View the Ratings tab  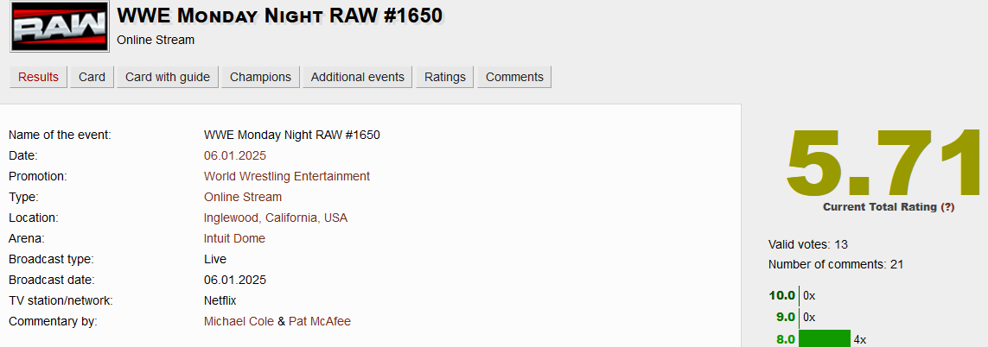445,77
